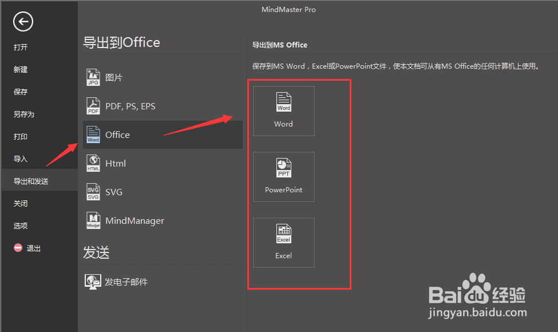This screenshot has width=558, height=332.
Task: Click the PDF file icon
Action: tap(93, 106)
